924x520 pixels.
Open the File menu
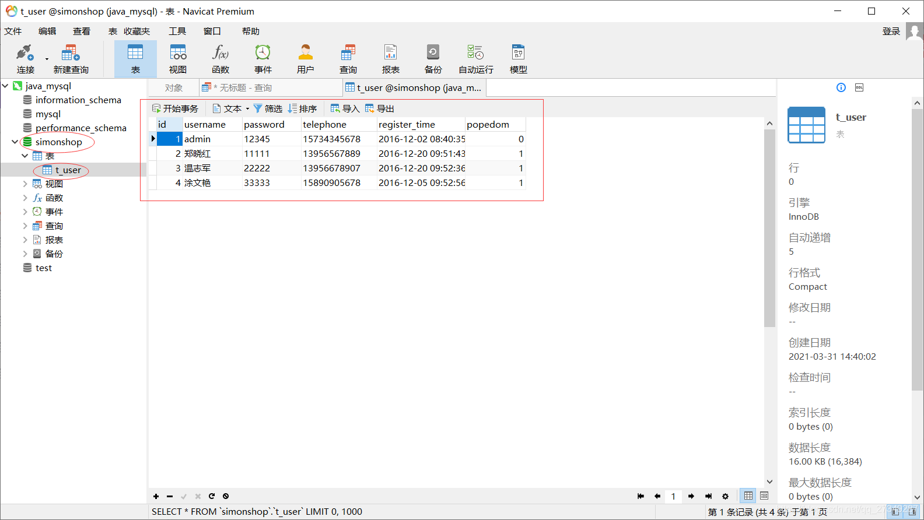point(13,31)
